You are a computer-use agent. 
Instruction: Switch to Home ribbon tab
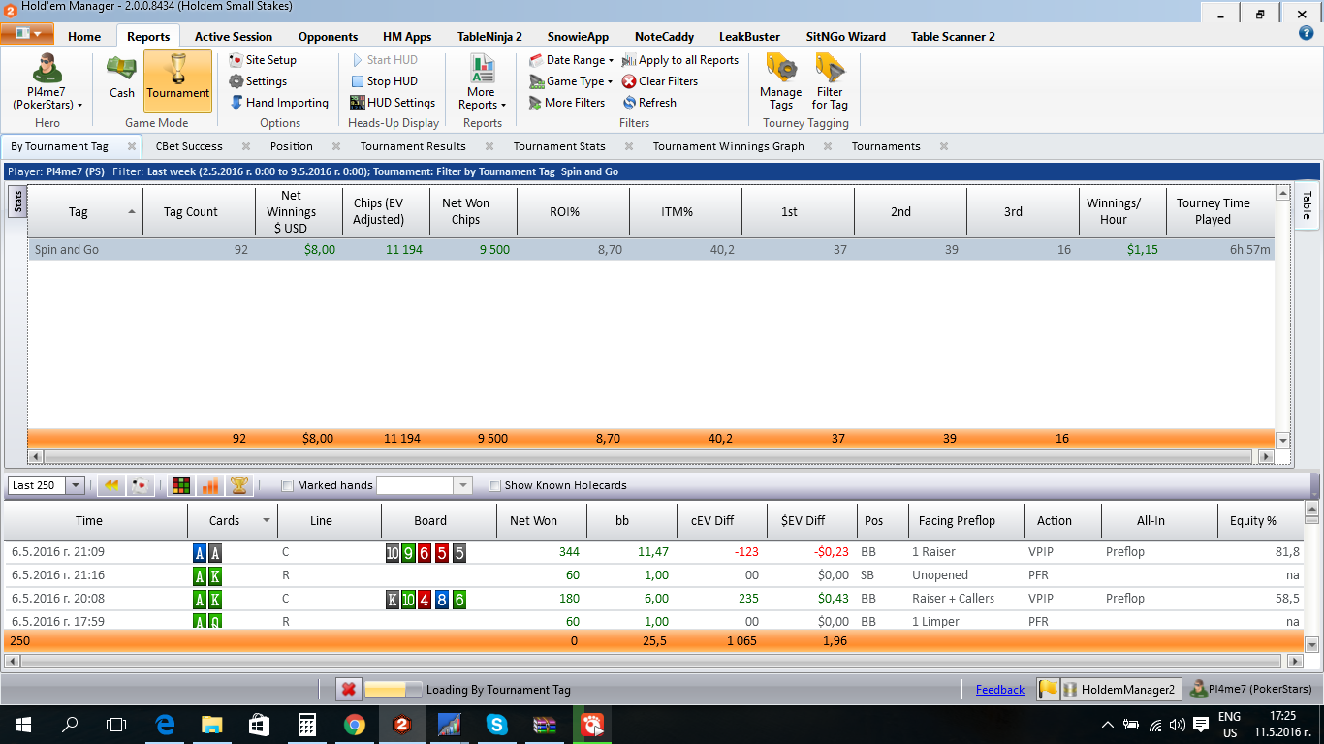point(84,37)
